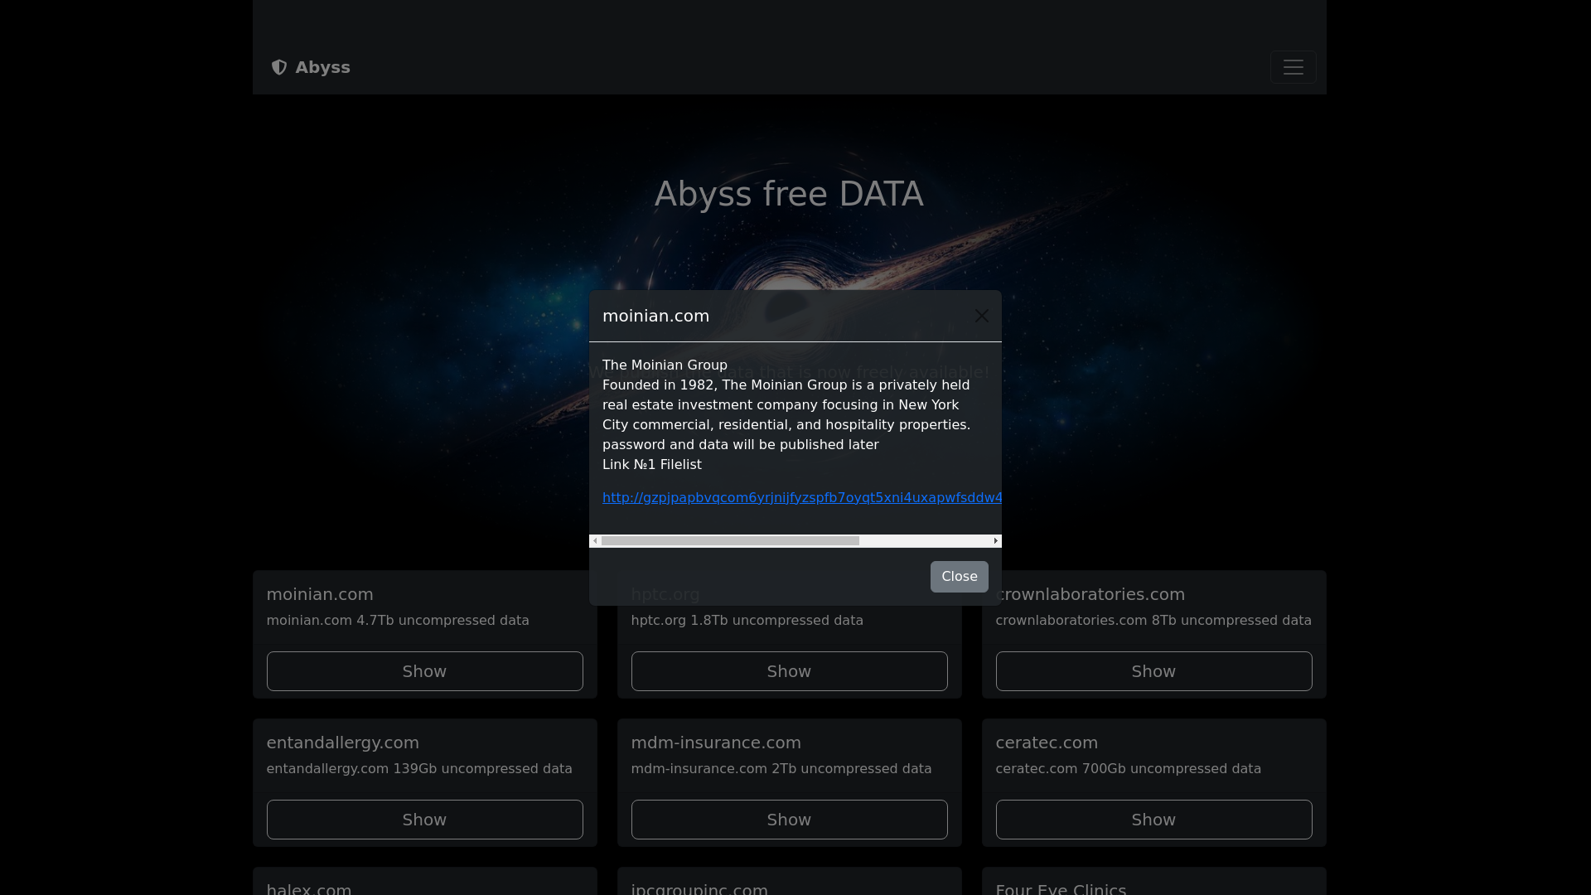Show details for ceratec.com
The image size is (1591, 895).
coord(1153,820)
